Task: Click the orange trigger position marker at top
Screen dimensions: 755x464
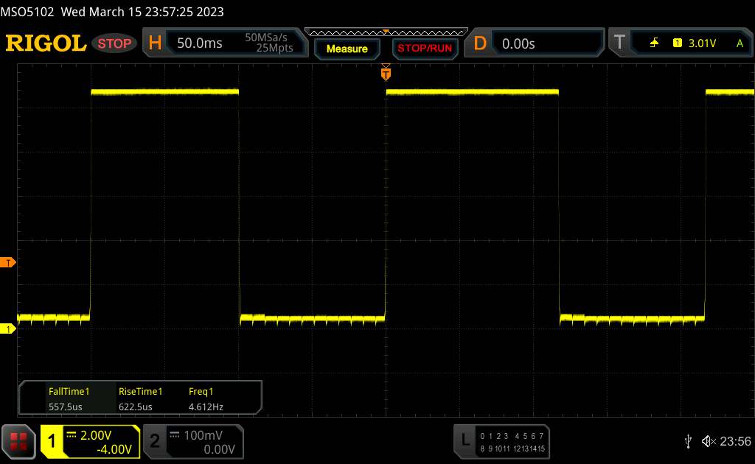Action: pyautogui.click(x=386, y=73)
